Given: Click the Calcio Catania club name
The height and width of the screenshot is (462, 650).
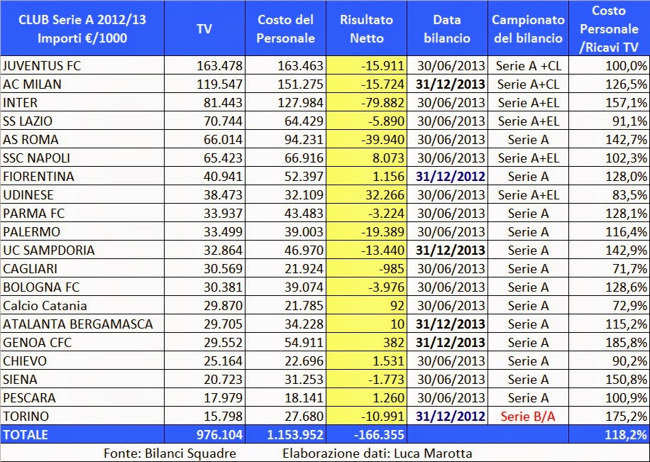Looking at the screenshot, I should coord(45,306).
